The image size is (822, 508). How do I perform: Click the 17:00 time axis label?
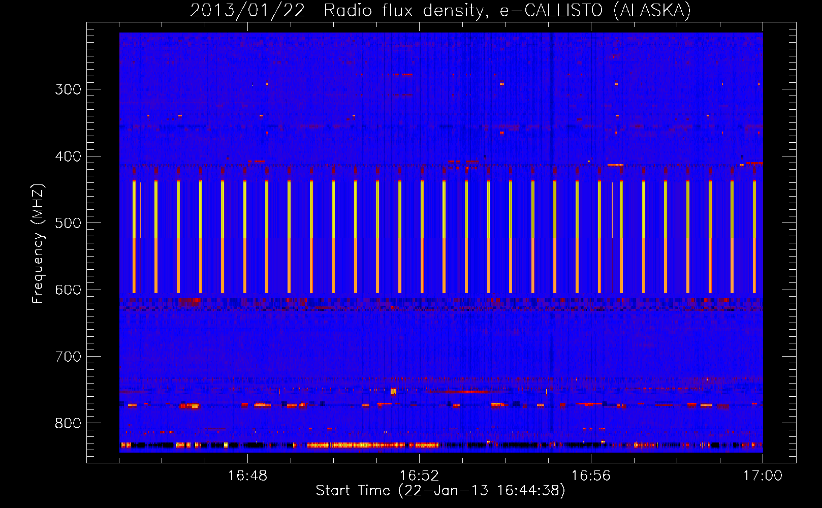click(763, 475)
